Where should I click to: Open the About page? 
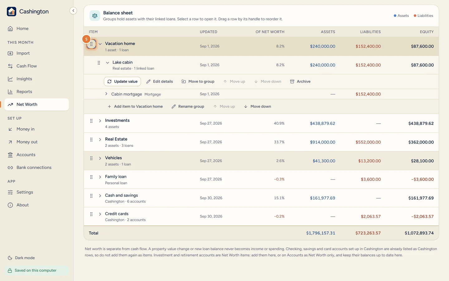[x=37, y=205]
